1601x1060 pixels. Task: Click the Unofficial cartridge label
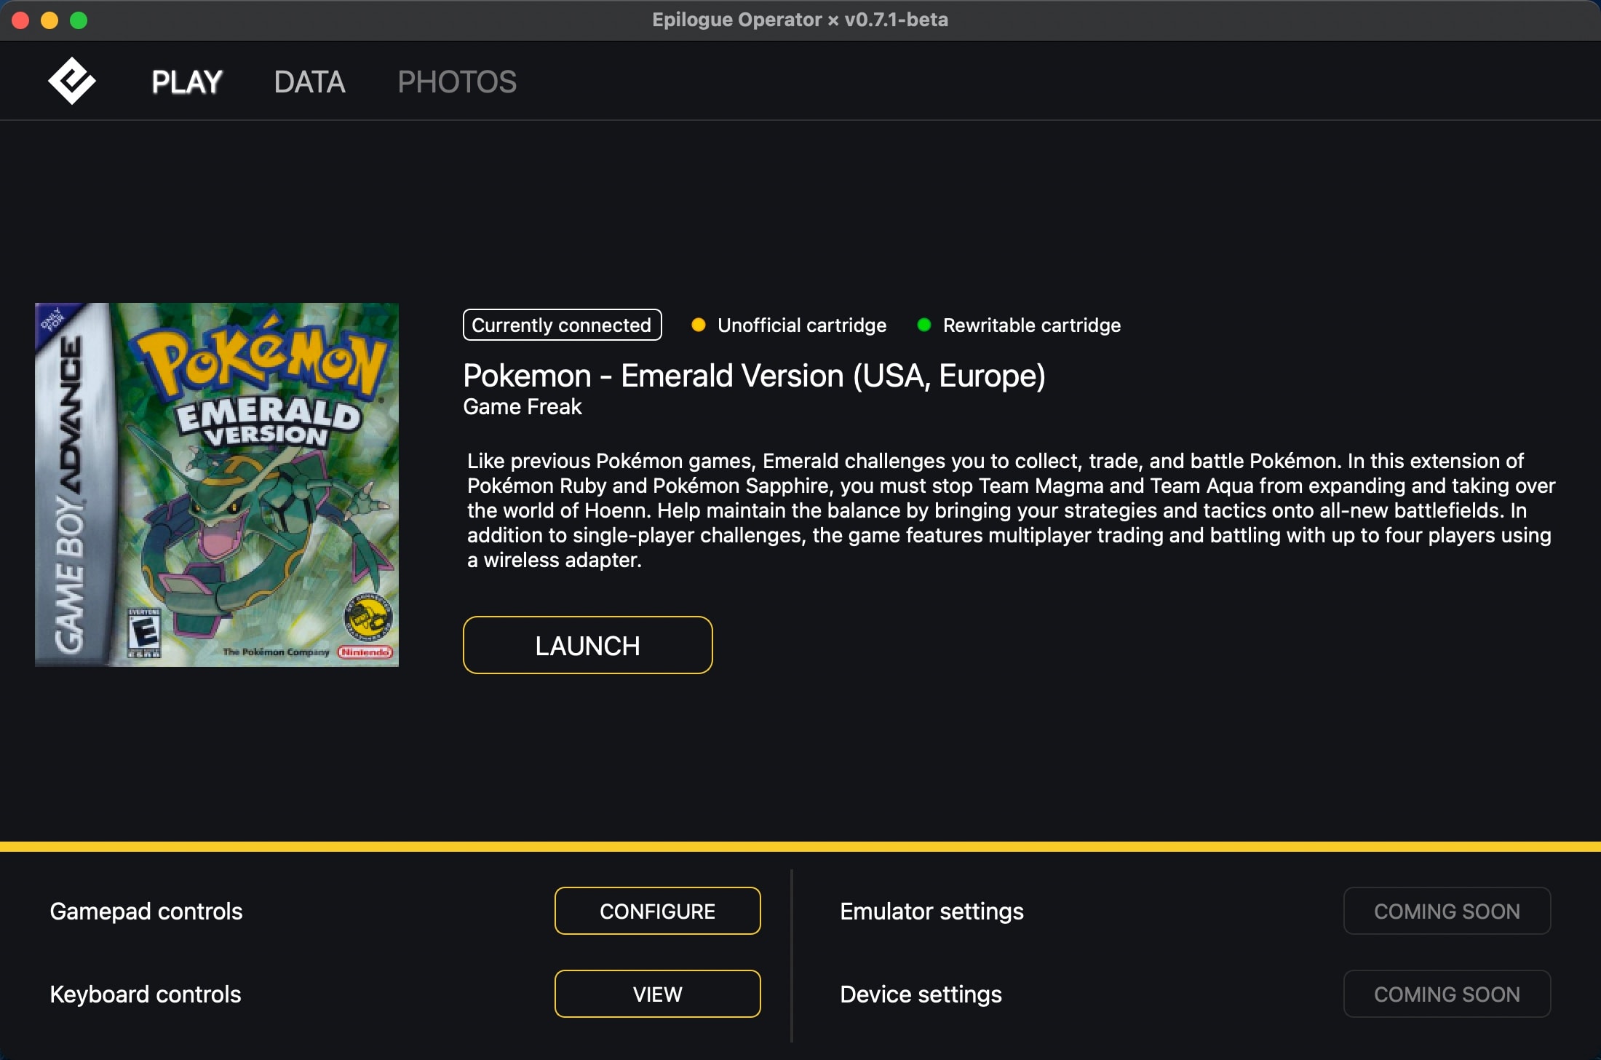pos(801,325)
